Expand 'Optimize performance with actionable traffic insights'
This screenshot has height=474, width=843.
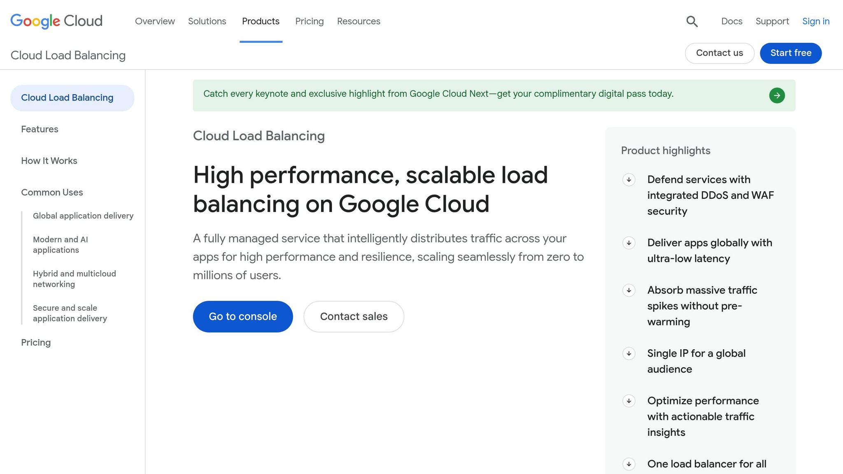[629, 401]
